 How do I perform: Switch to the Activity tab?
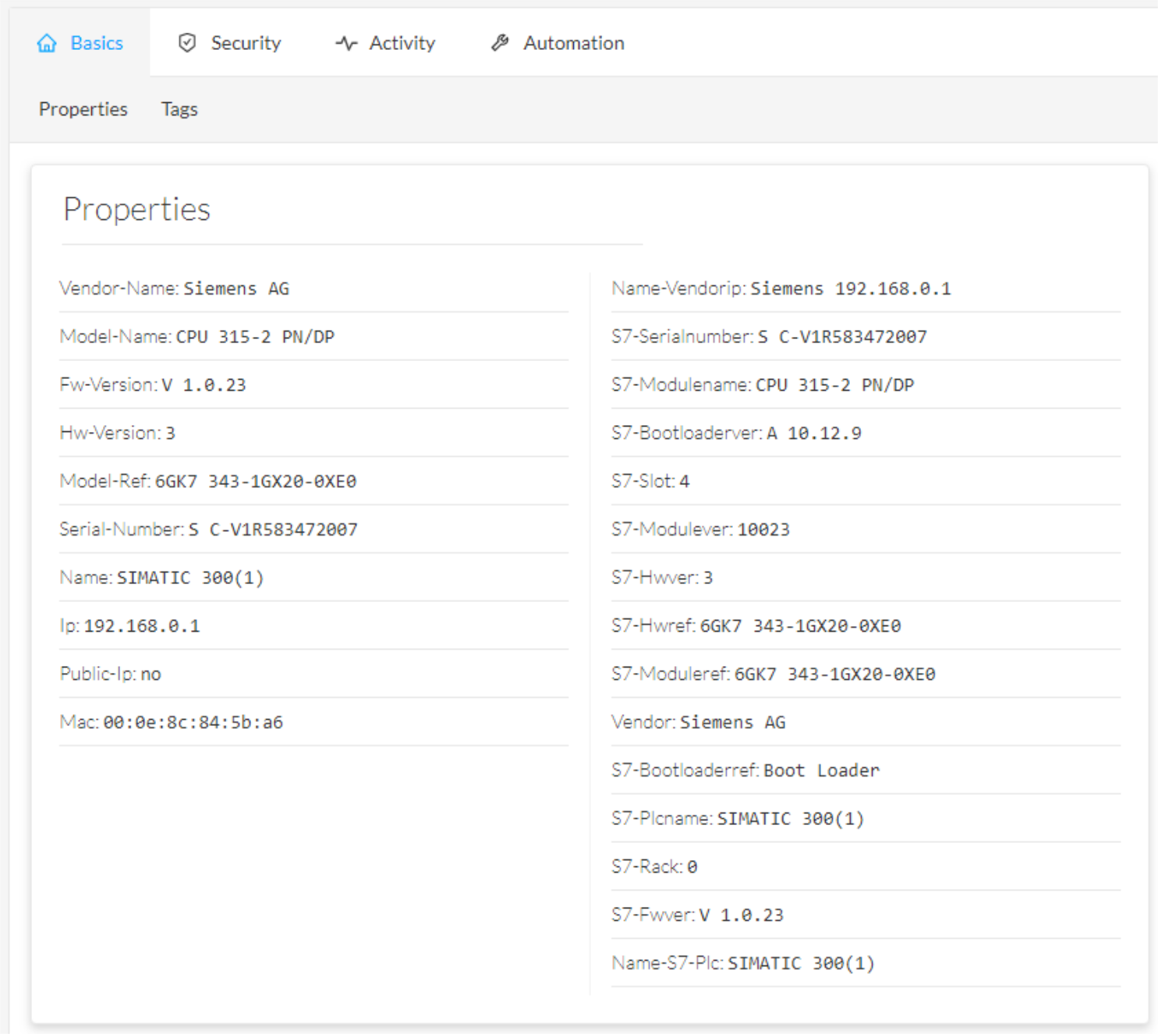[x=385, y=43]
